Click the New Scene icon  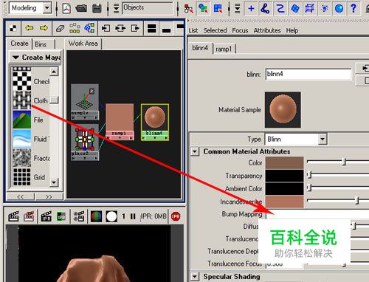click(66, 9)
